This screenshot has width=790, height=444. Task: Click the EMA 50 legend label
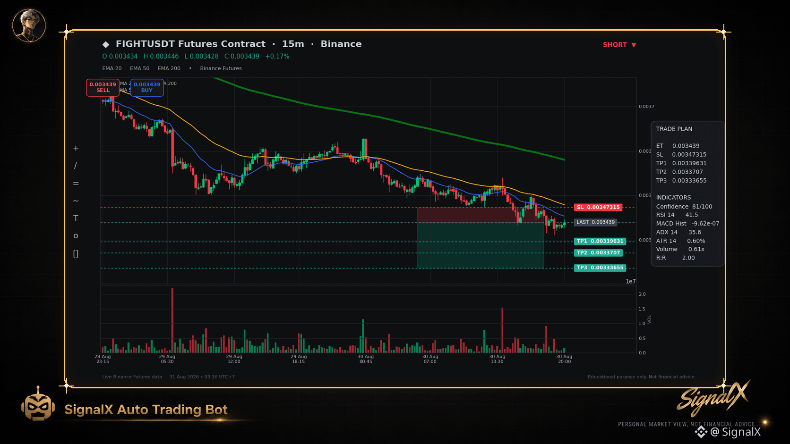[x=140, y=68]
